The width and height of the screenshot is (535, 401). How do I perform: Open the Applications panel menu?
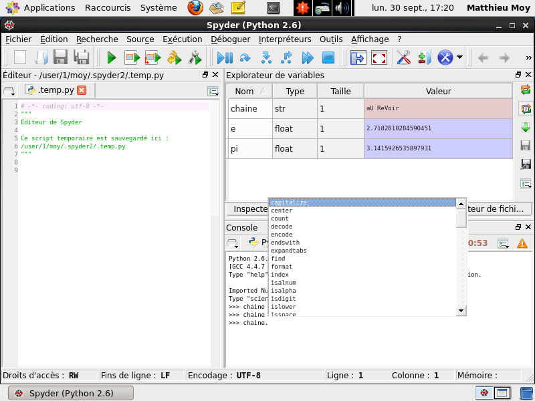[49, 7]
